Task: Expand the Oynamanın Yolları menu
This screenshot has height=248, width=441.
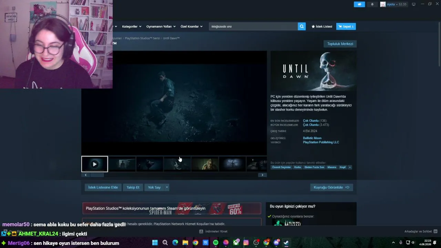Action: [161, 27]
